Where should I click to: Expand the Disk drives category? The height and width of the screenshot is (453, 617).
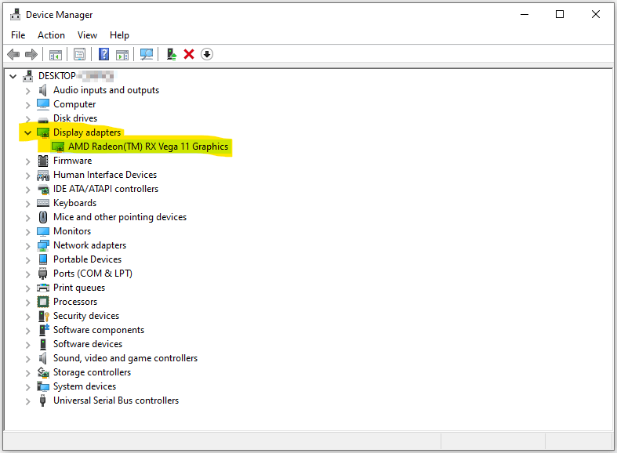pos(27,119)
